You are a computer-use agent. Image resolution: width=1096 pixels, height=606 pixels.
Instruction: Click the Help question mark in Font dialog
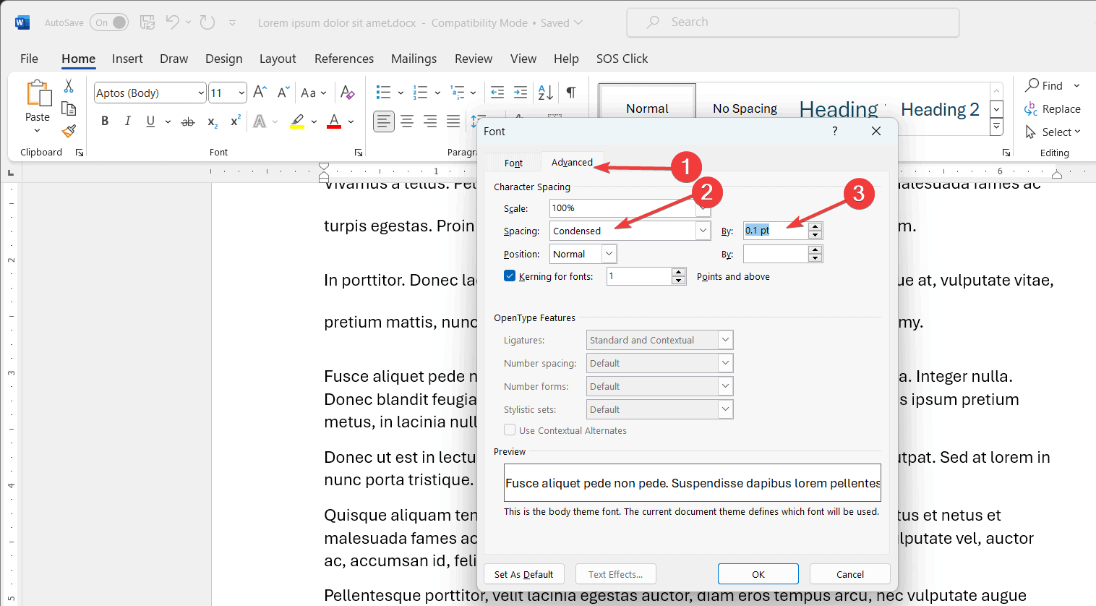[x=835, y=131]
